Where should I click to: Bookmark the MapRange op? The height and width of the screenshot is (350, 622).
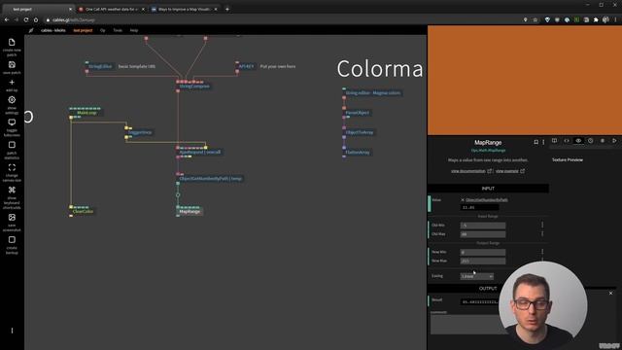(536, 142)
